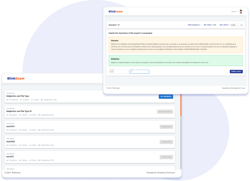Click the duration icon in the new0001 row
The image size is (250, 181).
pos(30,130)
